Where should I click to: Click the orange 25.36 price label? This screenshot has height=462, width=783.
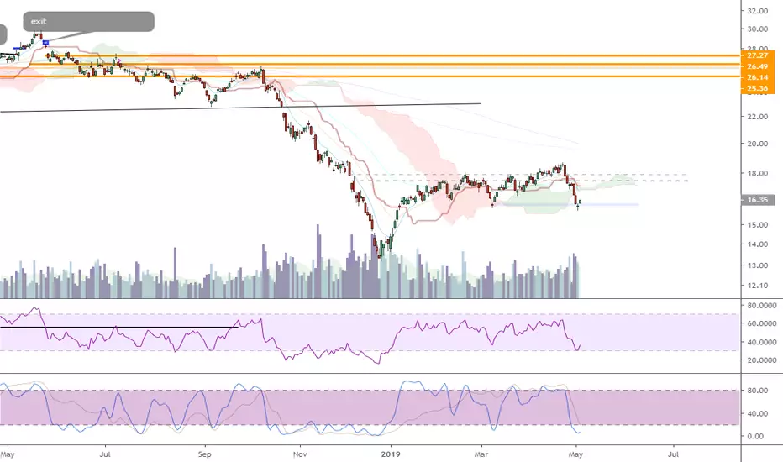pos(757,88)
